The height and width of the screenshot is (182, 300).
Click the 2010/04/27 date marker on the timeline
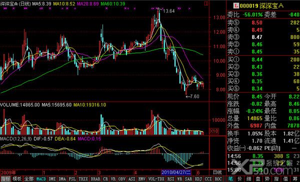click(x=176, y=173)
